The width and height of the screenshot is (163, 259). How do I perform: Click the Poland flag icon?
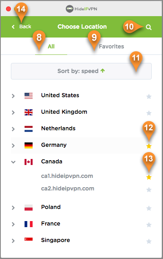click(29, 207)
